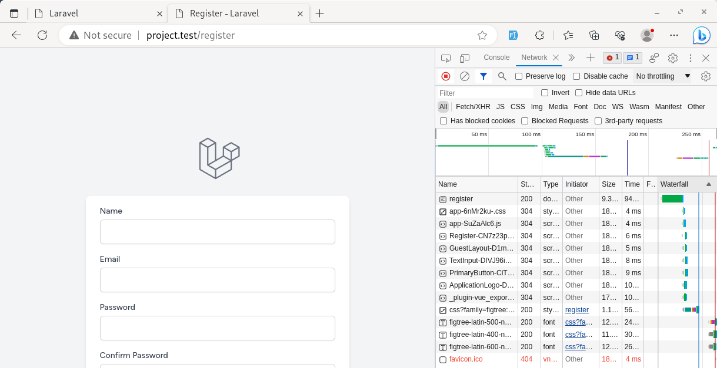
Task: Add a new DevTools tool tab
Action: pos(591,58)
